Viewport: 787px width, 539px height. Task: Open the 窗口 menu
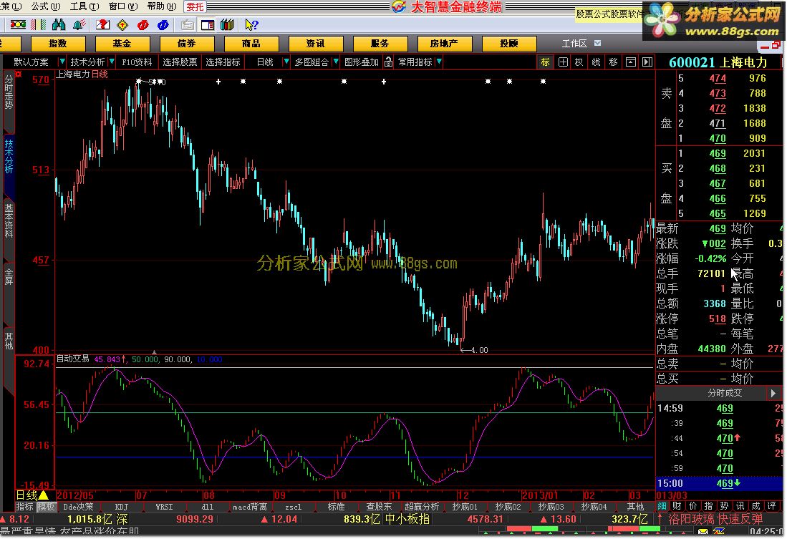[123, 6]
